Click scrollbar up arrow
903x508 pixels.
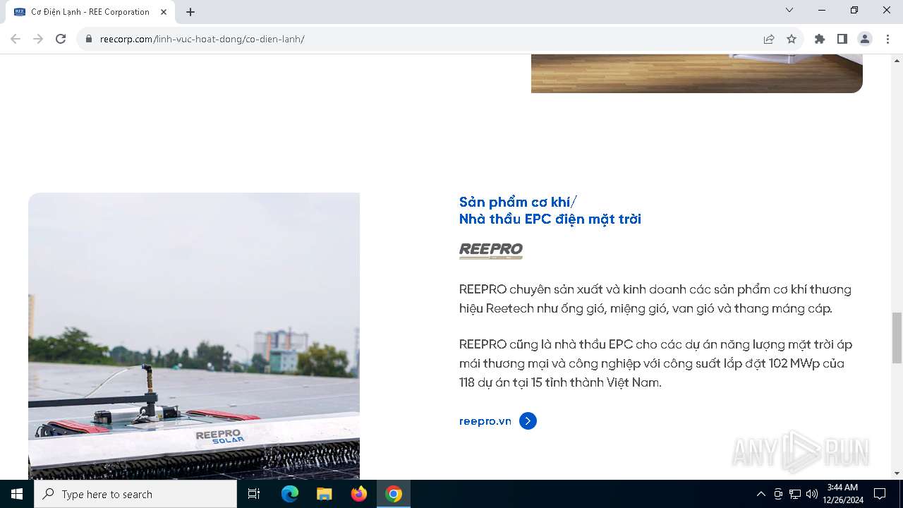[897, 60]
